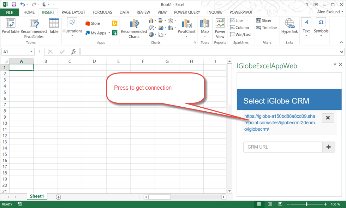Zoom in with the plus button

tap(325, 204)
